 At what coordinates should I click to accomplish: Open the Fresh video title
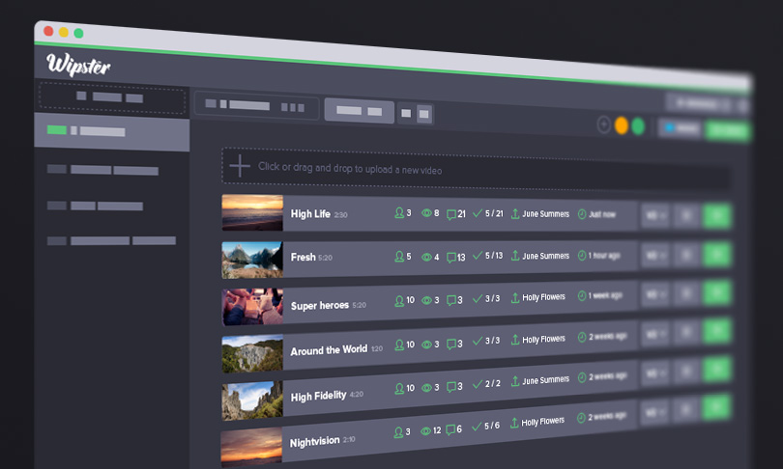pyautogui.click(x=303, y=257)
